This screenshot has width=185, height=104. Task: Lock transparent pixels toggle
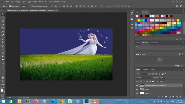[141, 81]
